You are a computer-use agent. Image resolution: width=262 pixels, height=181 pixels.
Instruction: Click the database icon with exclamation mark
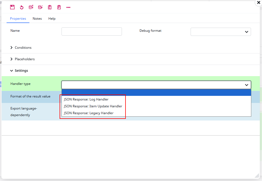click(40, 7)
